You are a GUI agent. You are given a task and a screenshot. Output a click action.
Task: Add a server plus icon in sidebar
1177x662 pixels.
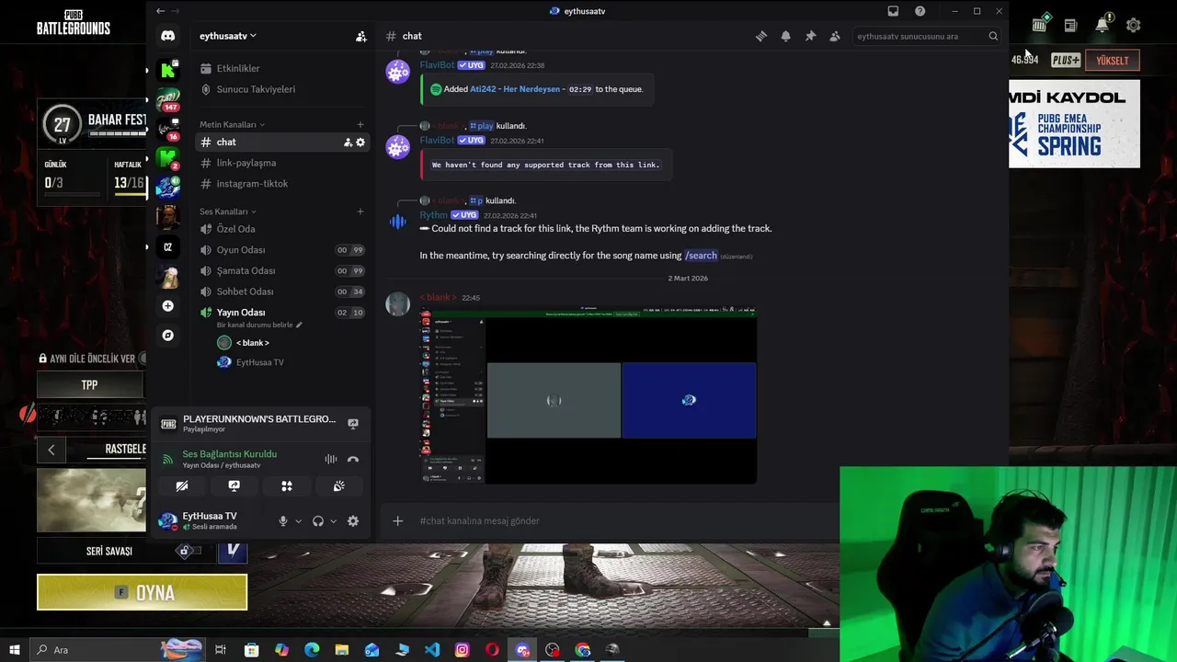(x=167, y=305)
